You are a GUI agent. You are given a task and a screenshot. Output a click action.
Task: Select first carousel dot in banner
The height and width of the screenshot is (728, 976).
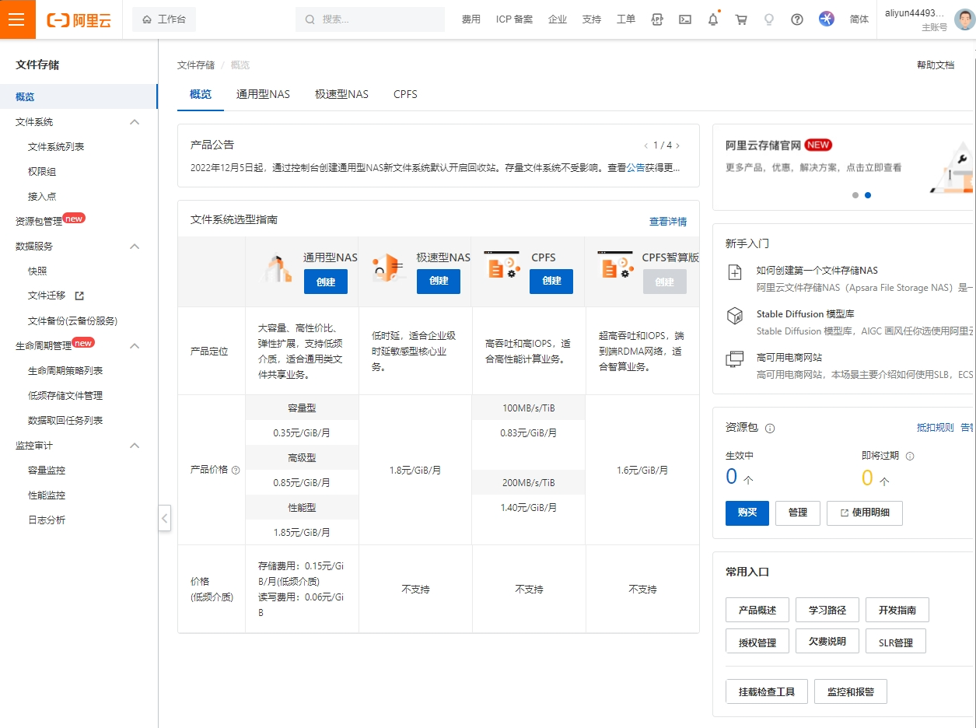pos(855,195)
